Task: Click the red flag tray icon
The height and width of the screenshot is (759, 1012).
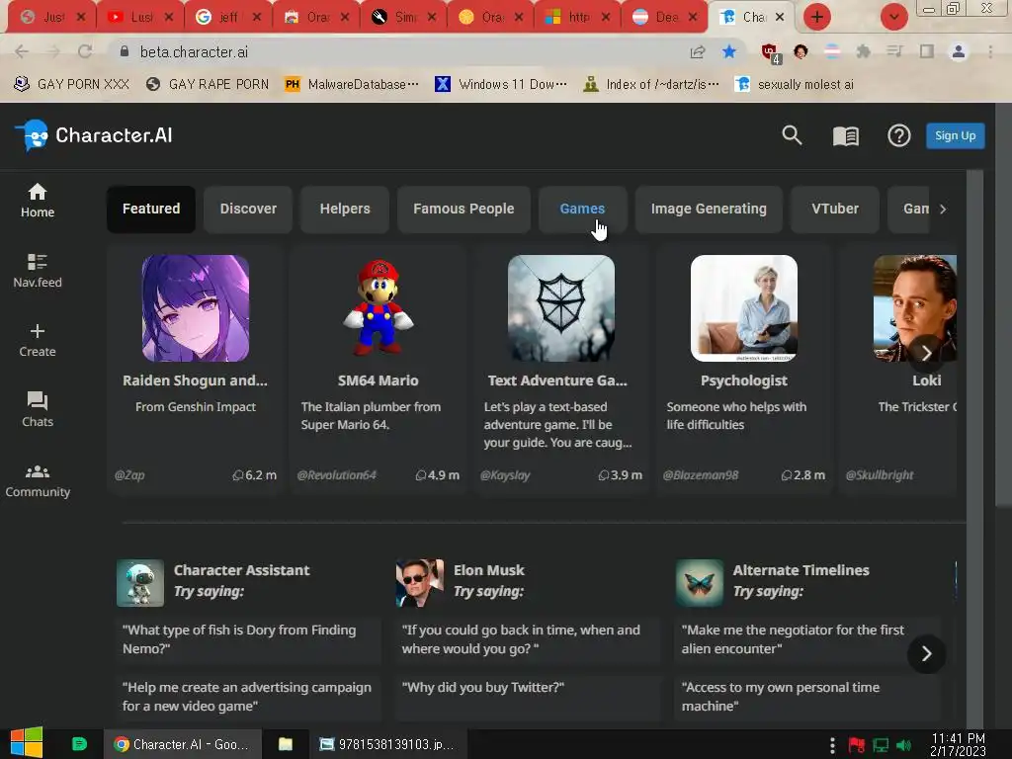Action: [857, 745]
